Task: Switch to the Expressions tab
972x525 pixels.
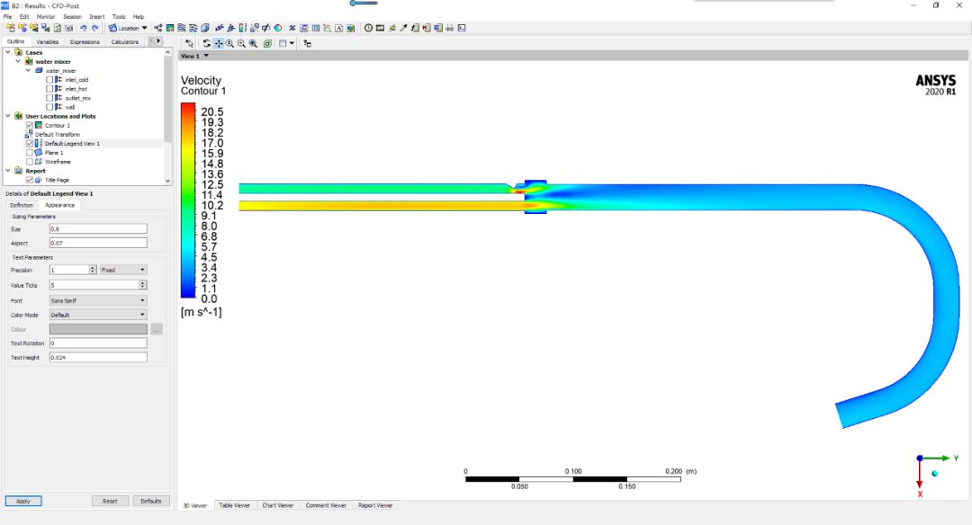Action: tap(85, 41)
